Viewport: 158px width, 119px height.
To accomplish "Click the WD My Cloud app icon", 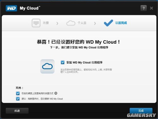I will coord(47,66).
